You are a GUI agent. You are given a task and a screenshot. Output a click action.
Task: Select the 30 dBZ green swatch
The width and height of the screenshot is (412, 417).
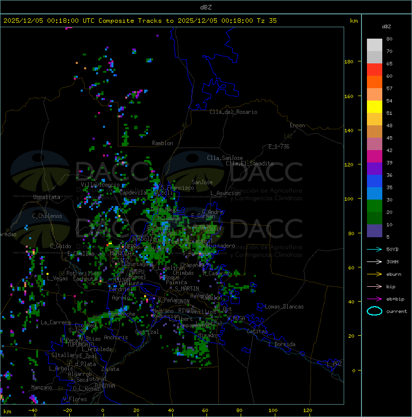(374, 206)
